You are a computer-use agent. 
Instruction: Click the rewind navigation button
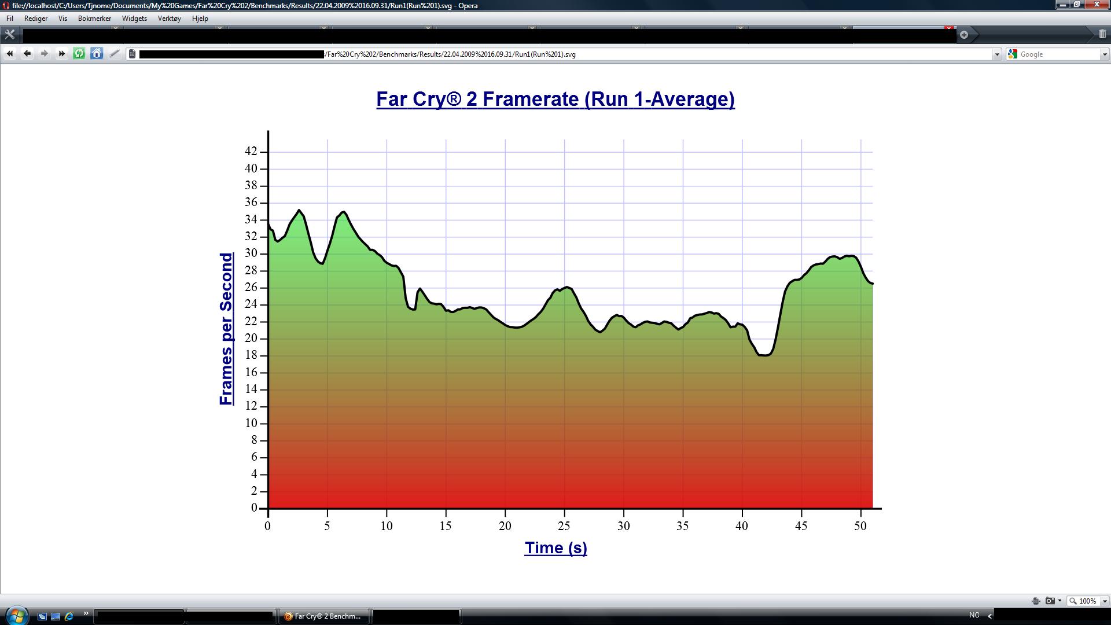click(x=10, y=54)
